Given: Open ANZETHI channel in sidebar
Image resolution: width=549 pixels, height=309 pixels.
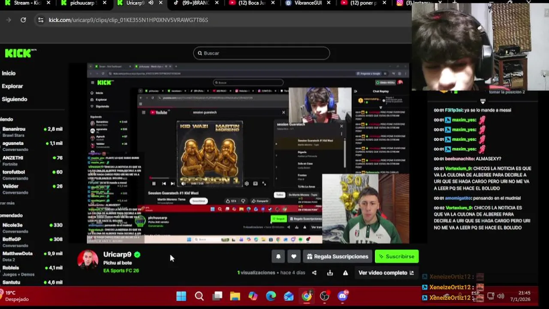Looking at the screenshot, I should 32,160.
